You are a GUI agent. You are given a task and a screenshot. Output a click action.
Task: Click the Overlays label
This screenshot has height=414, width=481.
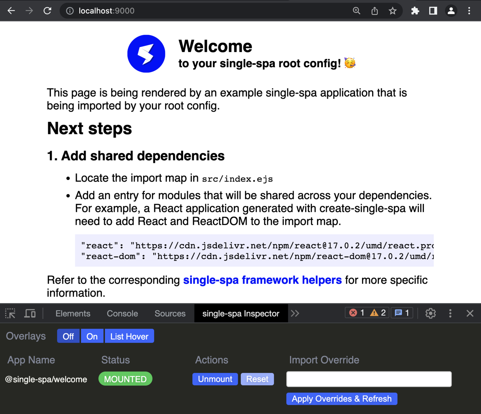(x=26, y=336)
